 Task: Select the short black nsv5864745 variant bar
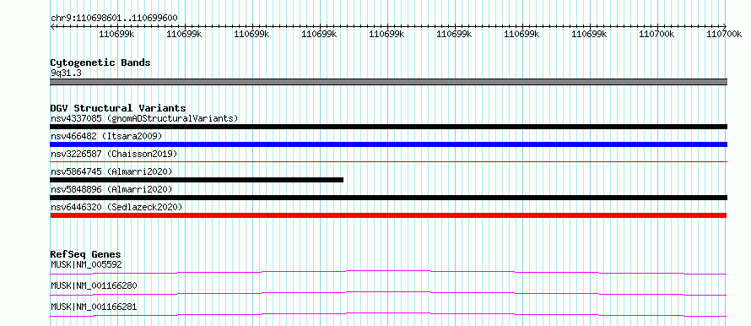tap(197, 180)
